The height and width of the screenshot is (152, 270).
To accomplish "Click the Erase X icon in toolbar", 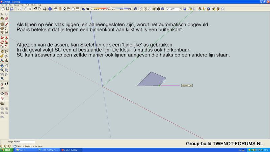I will (30, 9).
